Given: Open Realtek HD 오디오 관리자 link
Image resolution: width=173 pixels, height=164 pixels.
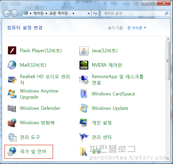Looking at the screenshot, I should [x=45, y=80].
